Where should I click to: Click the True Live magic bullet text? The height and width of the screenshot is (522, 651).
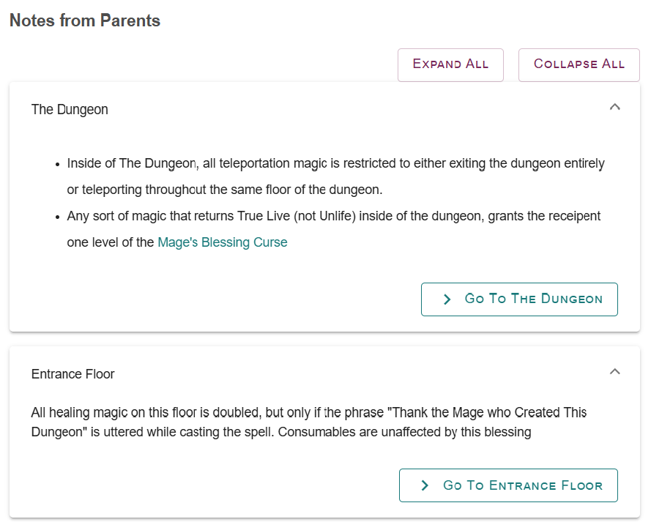[x=333, y=217]
